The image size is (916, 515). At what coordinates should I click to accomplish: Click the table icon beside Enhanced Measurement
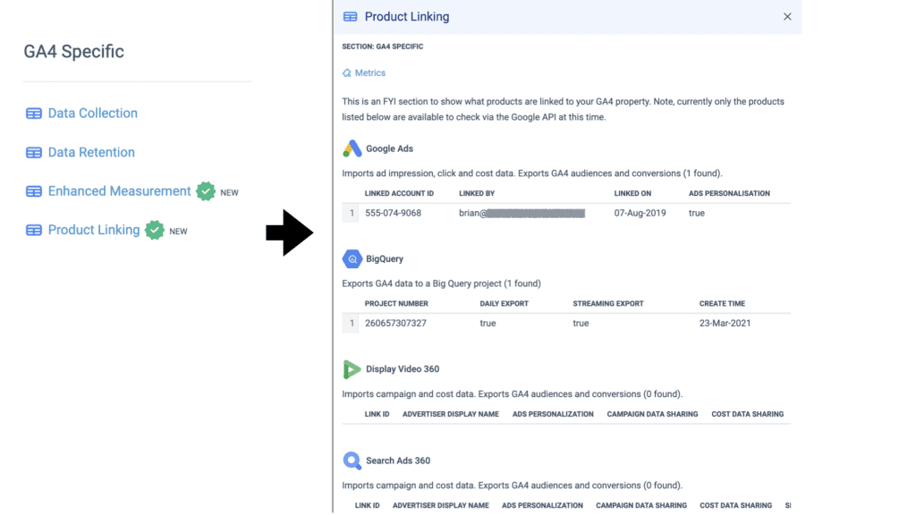(34, 191)
